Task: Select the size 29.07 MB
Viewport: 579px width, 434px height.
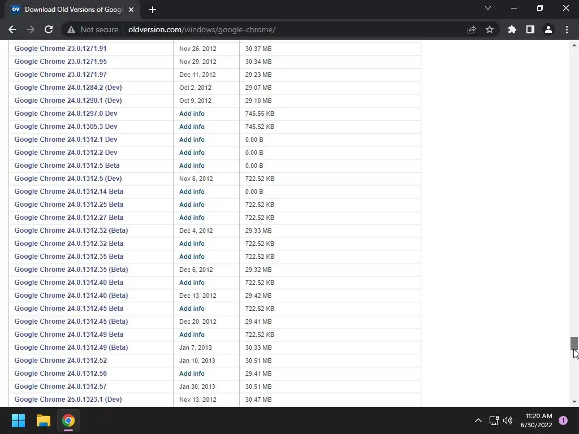Action: pyautogui.click(x=258, y=88)
